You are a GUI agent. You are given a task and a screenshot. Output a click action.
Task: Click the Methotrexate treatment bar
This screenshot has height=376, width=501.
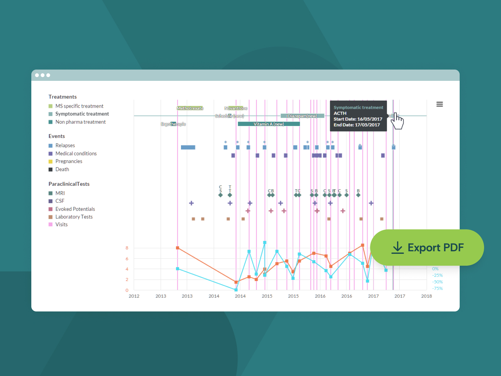coord(190,108)
